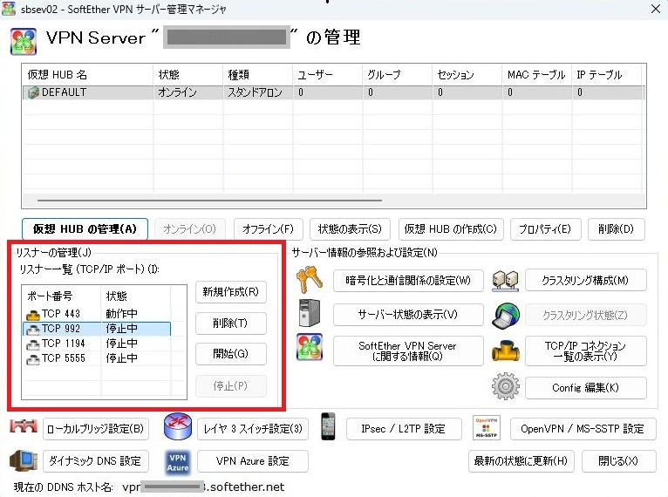Click the clustering servers icon
This screenshot has width=668, height=497.
coord(505,281)
